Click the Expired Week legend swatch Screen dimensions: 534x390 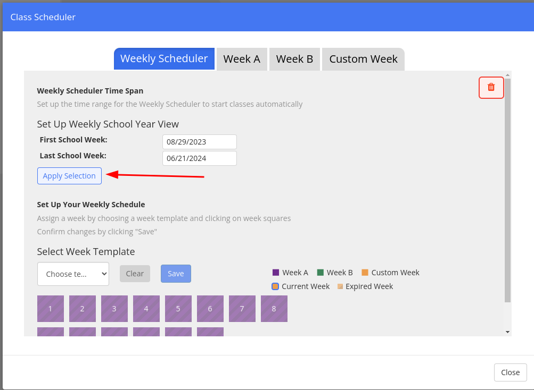click(340, 286)
